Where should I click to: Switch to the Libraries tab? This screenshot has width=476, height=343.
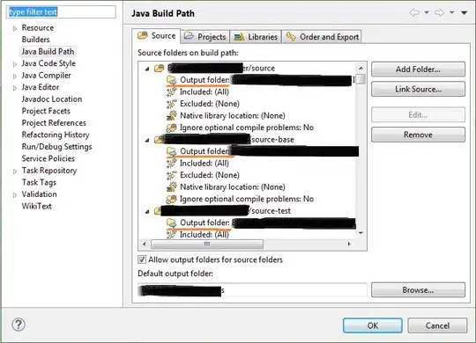[x=256, y=37]
